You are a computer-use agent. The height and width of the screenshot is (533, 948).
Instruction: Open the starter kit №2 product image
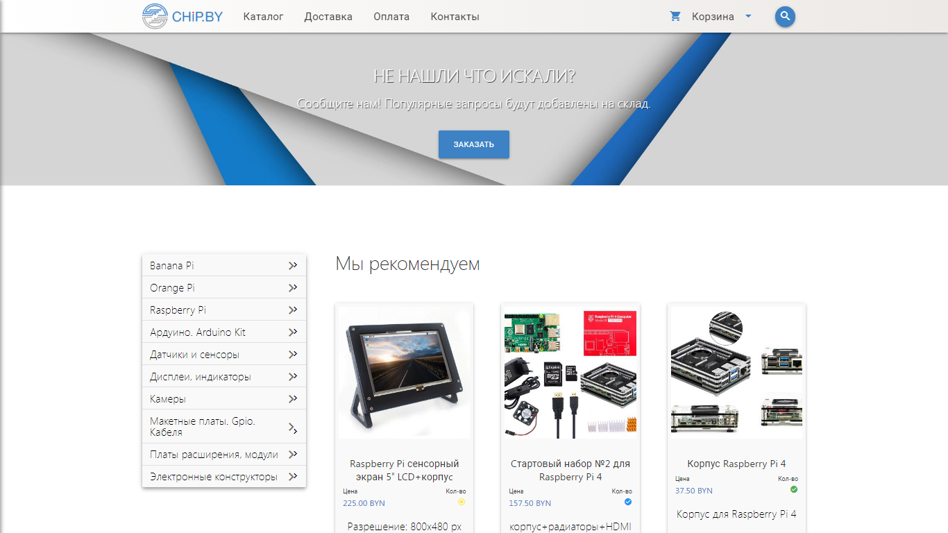point(570,372)
